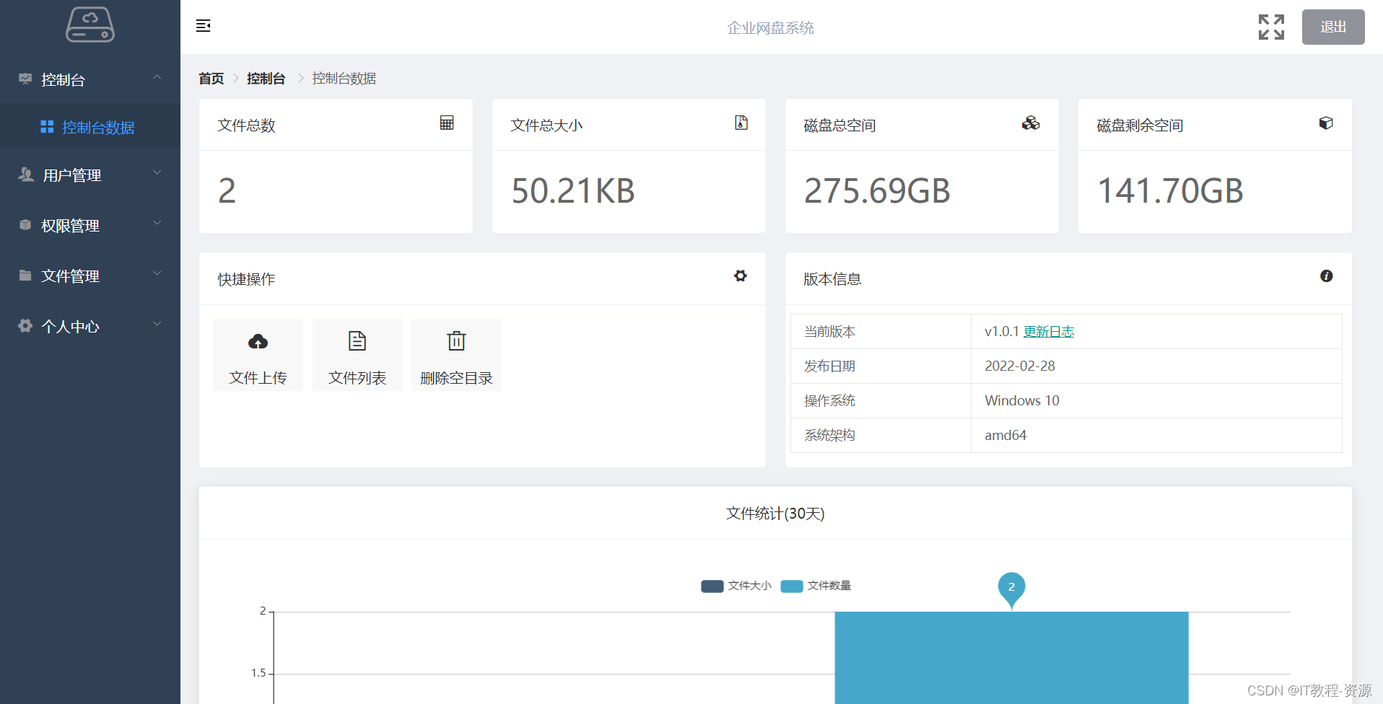
Task: Click the 2022-02-28 release date cell
Action: (x=1156, y=366)
